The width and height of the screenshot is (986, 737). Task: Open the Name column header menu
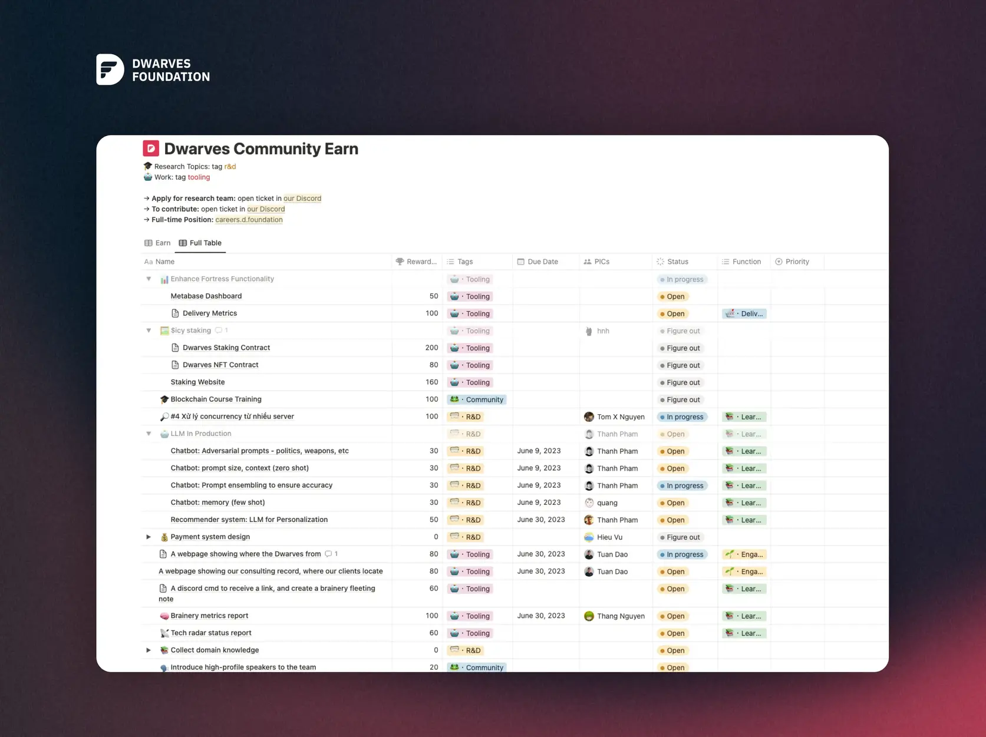[266, 262]
